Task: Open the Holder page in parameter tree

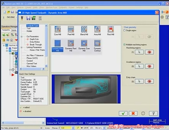Action: [29, 31]
